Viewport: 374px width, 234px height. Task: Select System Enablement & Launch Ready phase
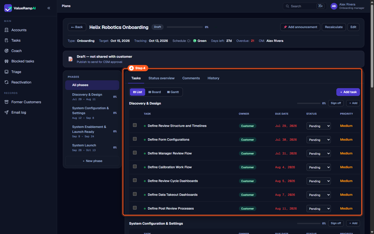point(92,131)
